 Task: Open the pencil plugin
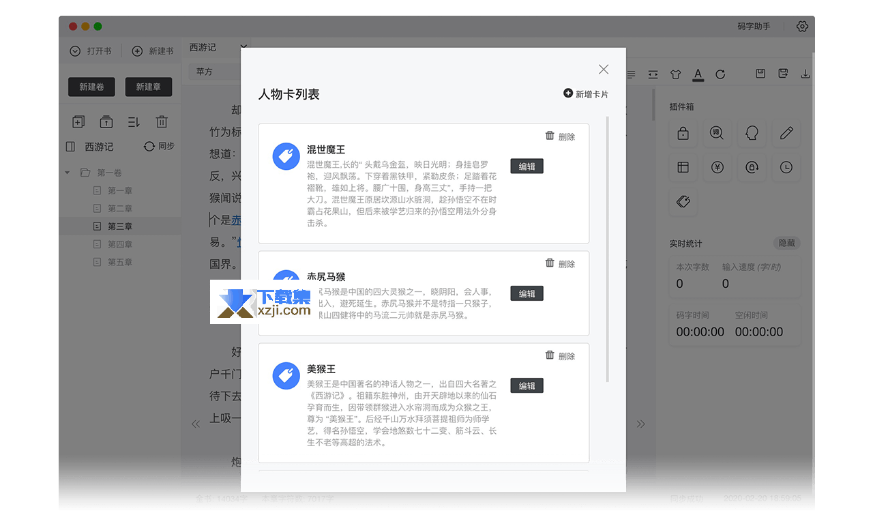tap(786, 134)
